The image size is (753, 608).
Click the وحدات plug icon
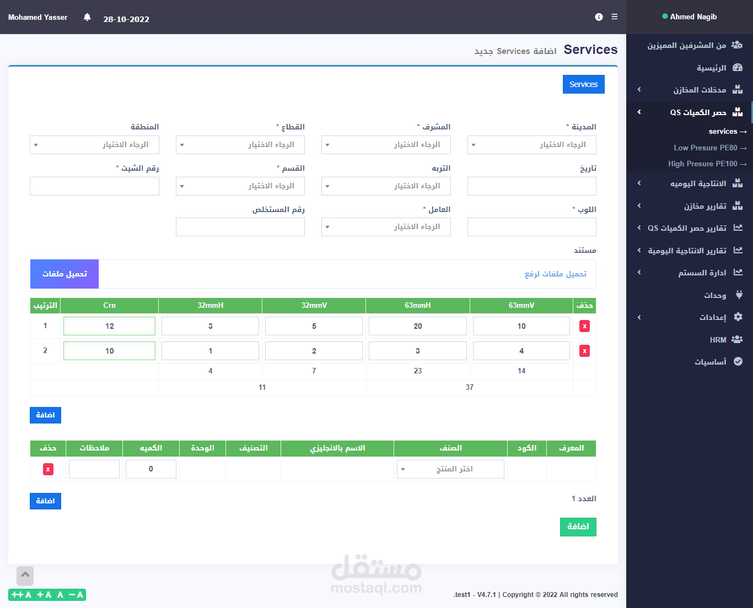739,295
